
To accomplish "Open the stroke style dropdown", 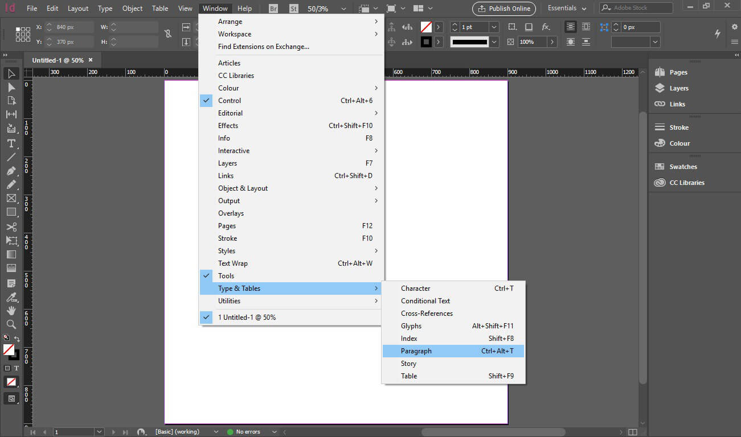I will [494, 42].
